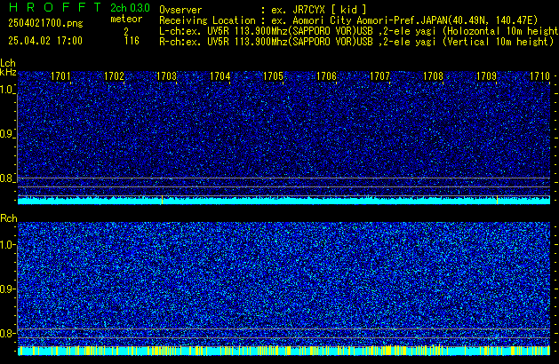Click the R-ch receiver description line
The width and height of the screenshot is (559, 364).
[356, 42]
